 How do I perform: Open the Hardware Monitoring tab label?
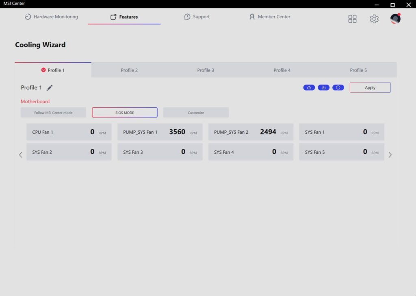[x=56, y=17]
